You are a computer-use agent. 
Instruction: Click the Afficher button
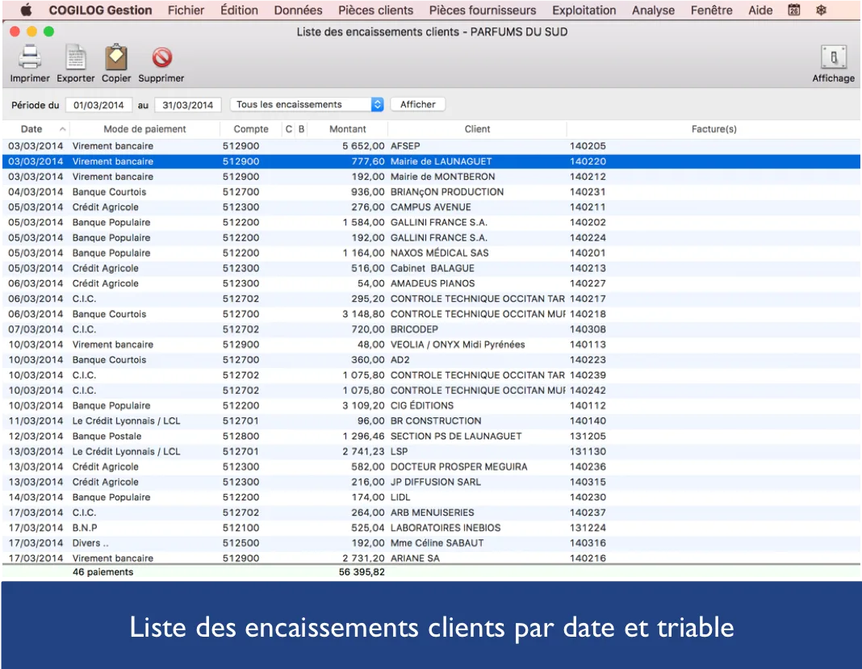pyautogui.click(x=418, y=104)
